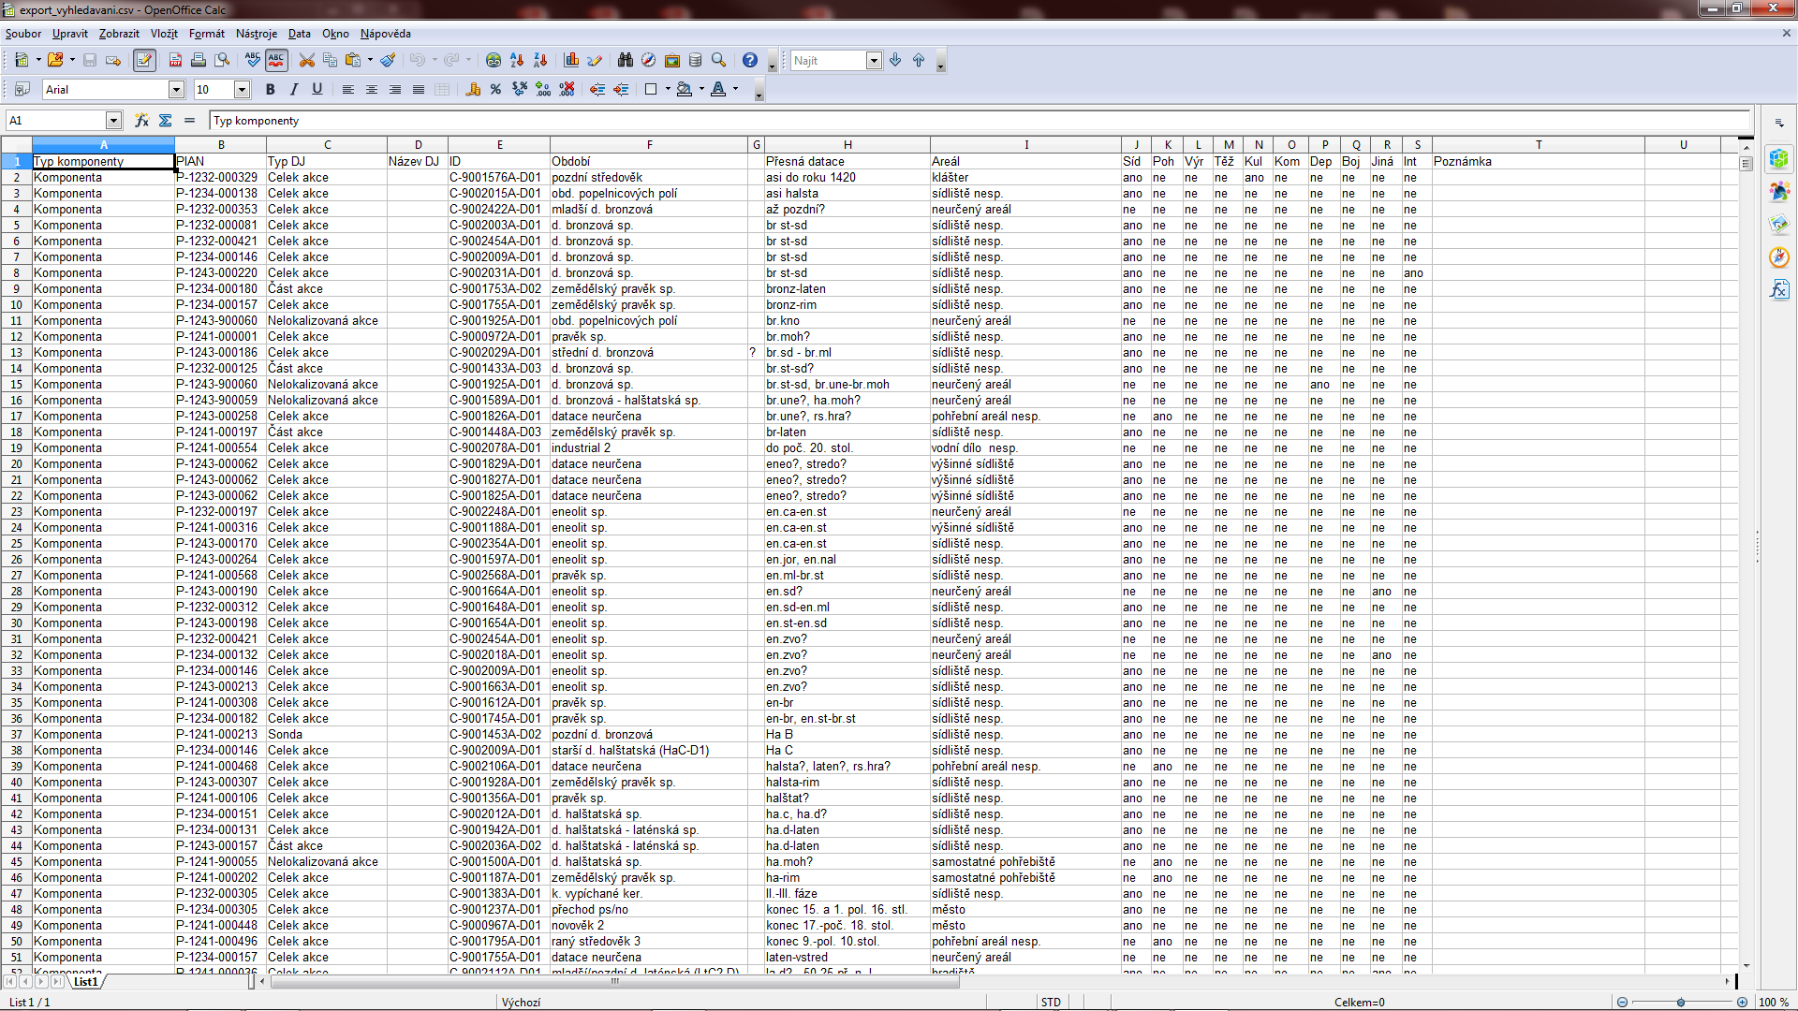Insert Chart icon

tap(571, 60)
